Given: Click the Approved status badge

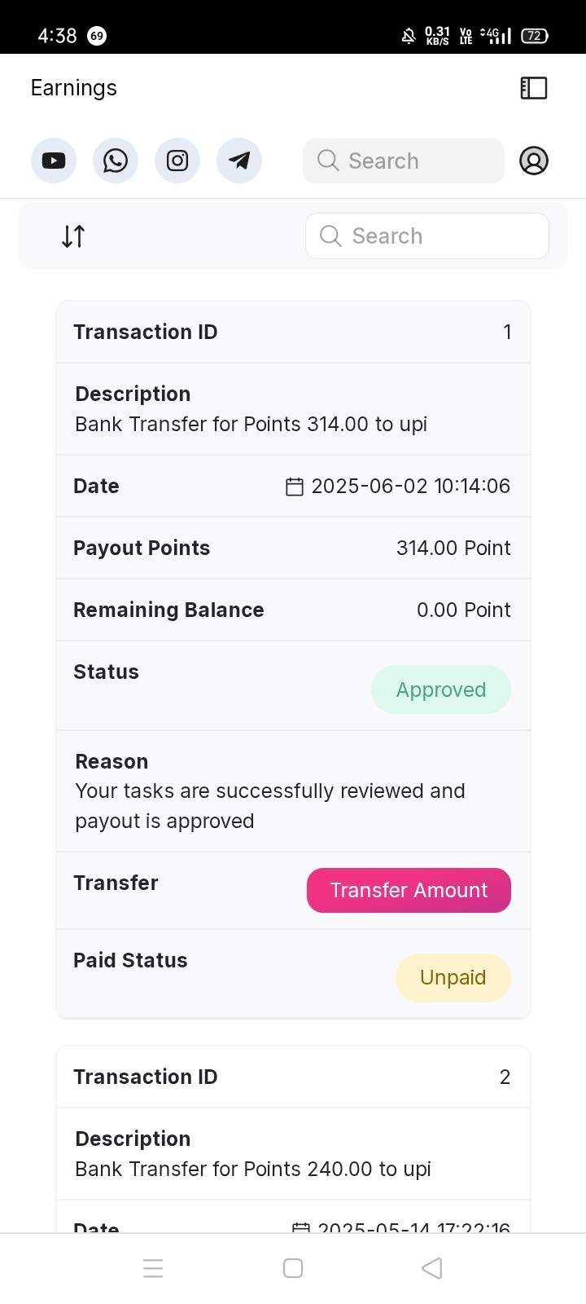Looking at the screenshot, I should click(x=441, y=689).
